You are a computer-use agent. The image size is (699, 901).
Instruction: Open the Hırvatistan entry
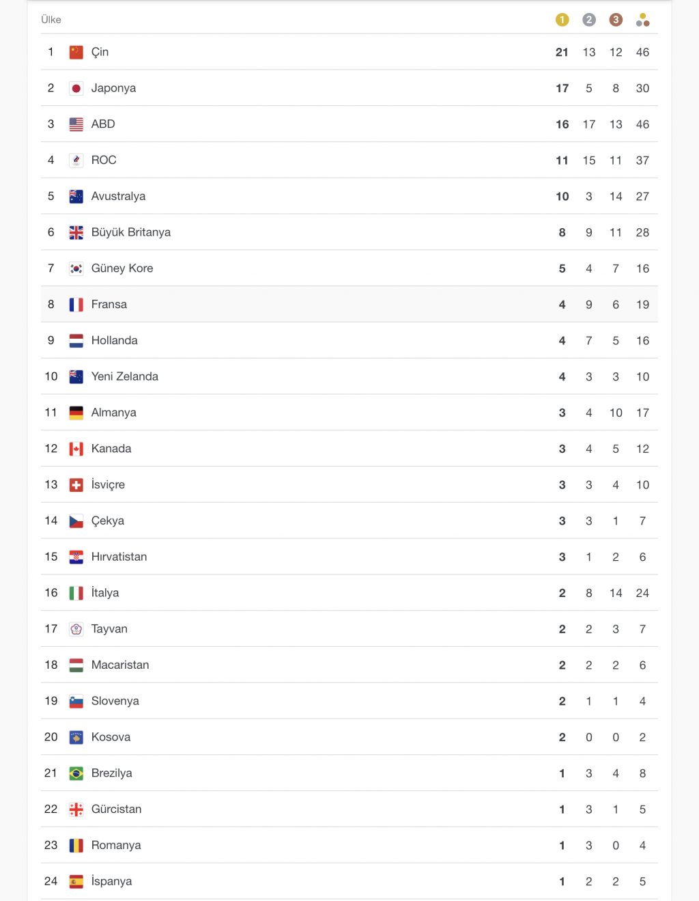pyautogui.click(x=349, y=557)
